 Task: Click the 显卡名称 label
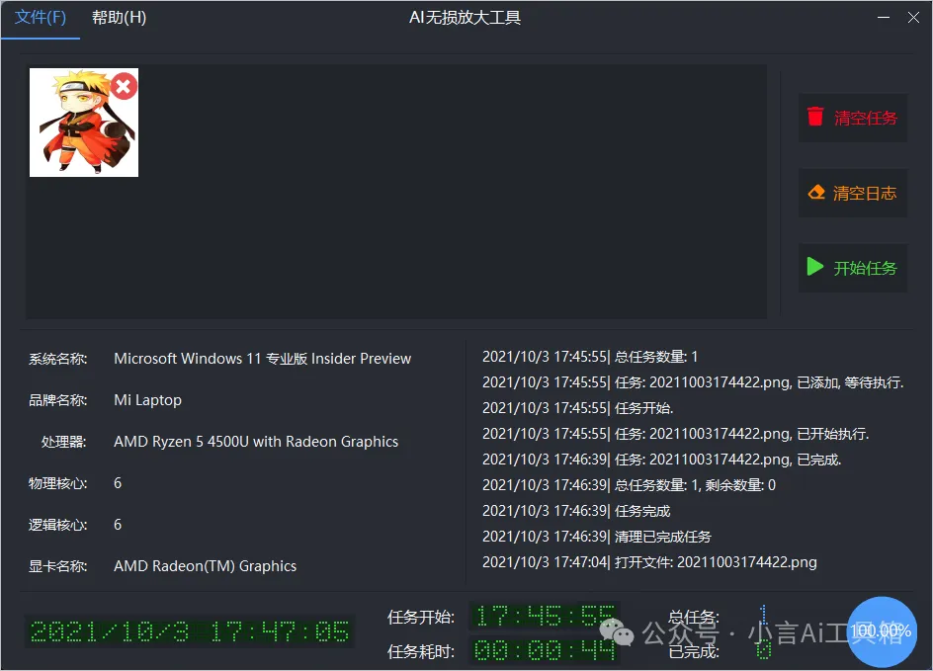pos(57,566)
